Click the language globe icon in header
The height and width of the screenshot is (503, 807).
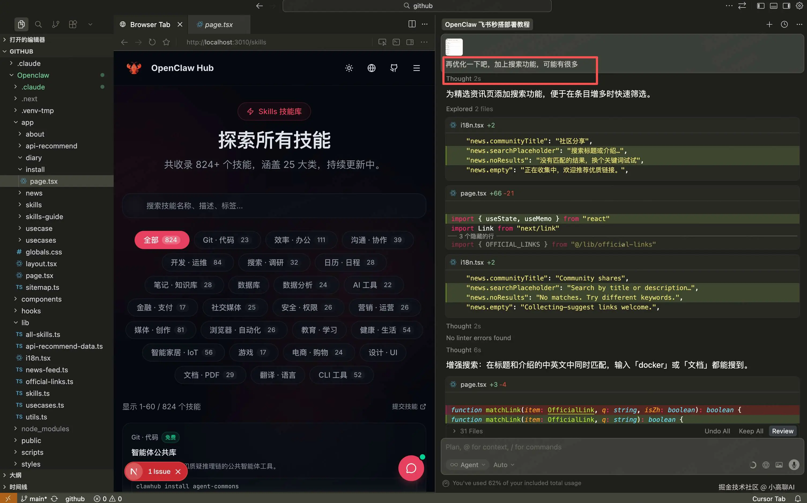371,68
